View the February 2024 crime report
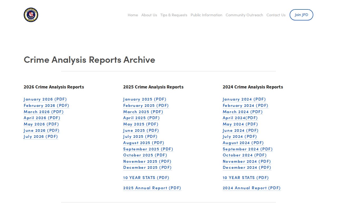 [x=245, y=106]
